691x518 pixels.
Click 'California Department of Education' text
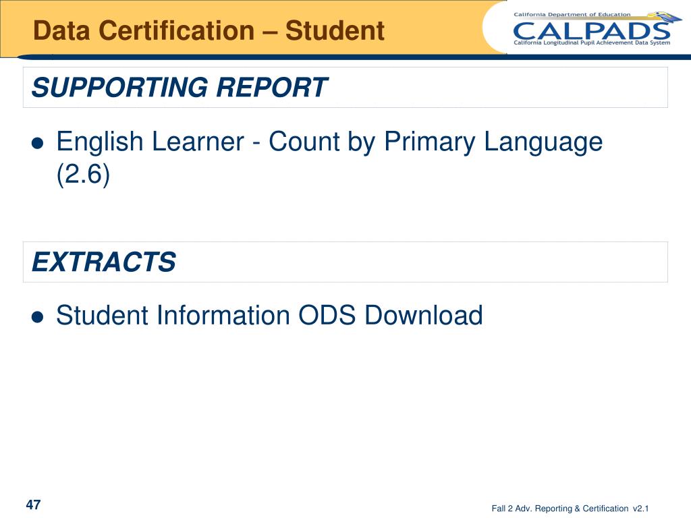(572, 15)
